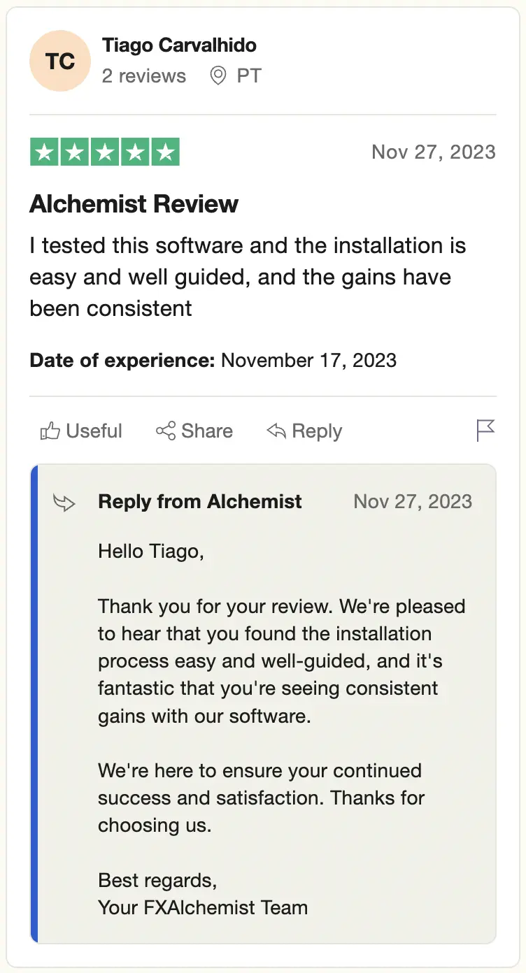Click the fifth green star
This screenshot has height=973, width=526.
[x=165, y=152]
